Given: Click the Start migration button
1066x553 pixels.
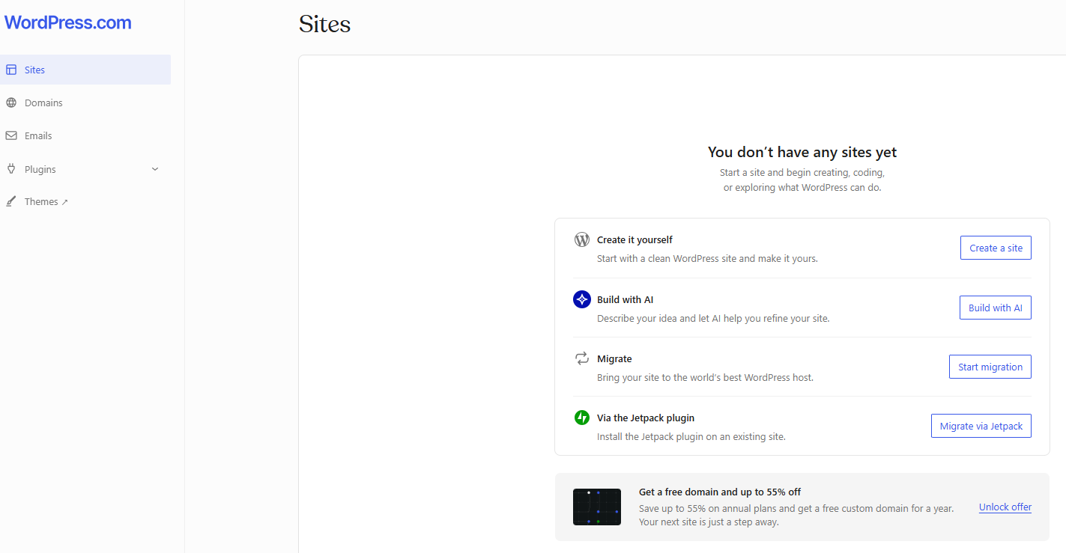Looking at the screenshot, I should 990,367.
